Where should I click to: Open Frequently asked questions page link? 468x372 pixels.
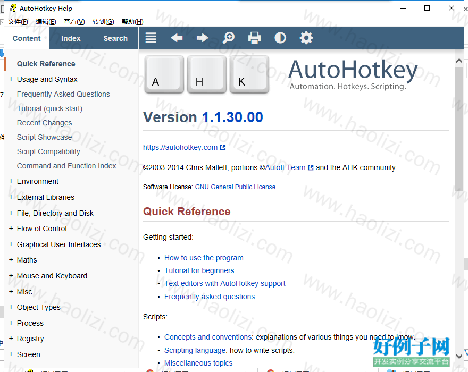pos(210,297)
